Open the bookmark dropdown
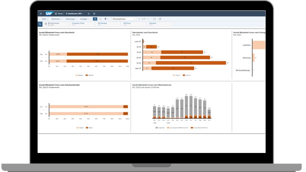The height and width of the screenshot is (172, 306). tap(106, 19)
